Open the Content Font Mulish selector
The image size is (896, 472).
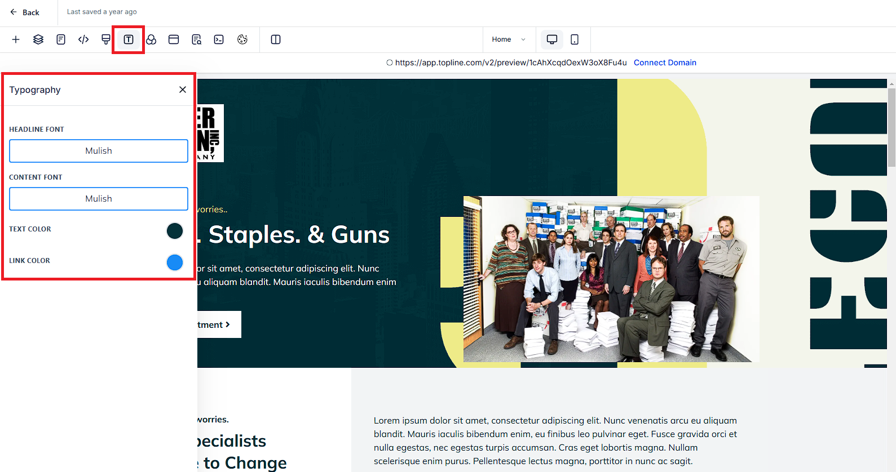click(99, 199)
